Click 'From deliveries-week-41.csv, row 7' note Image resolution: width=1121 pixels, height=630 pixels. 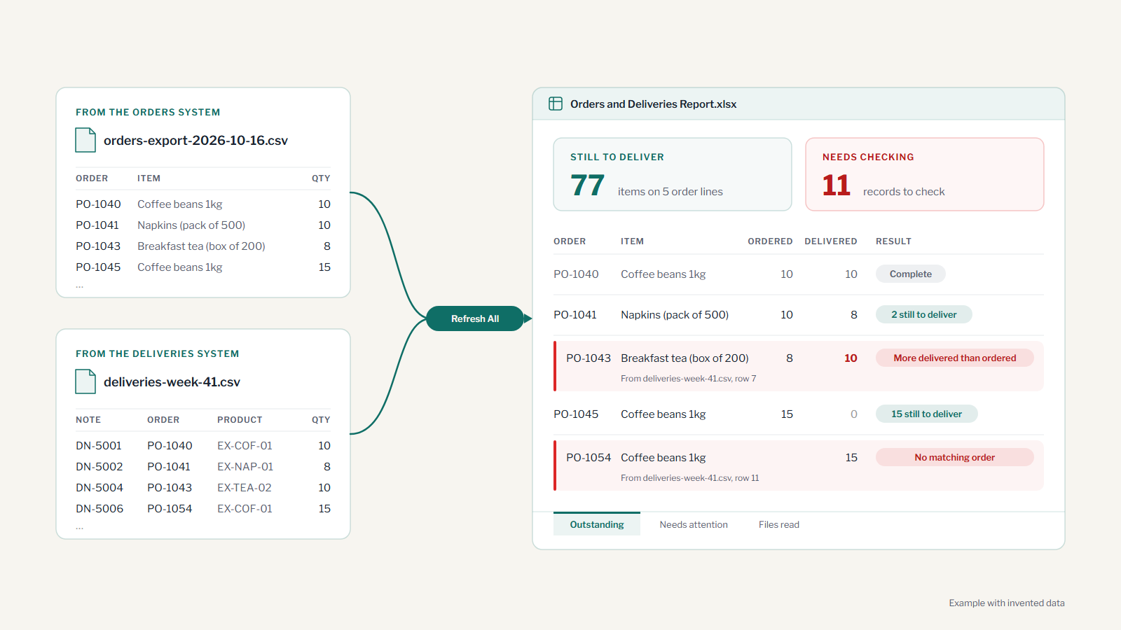point(689,379)
